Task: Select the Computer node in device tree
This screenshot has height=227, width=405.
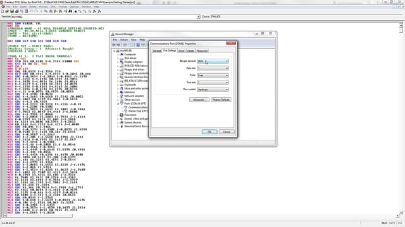Action: pyautogui.click(x=130, y=55)
